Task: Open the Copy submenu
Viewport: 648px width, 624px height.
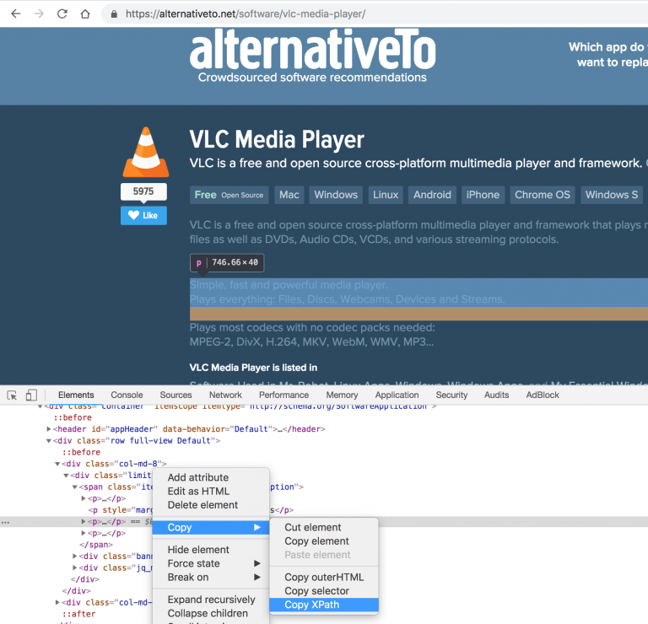Action: coord(211,527)
